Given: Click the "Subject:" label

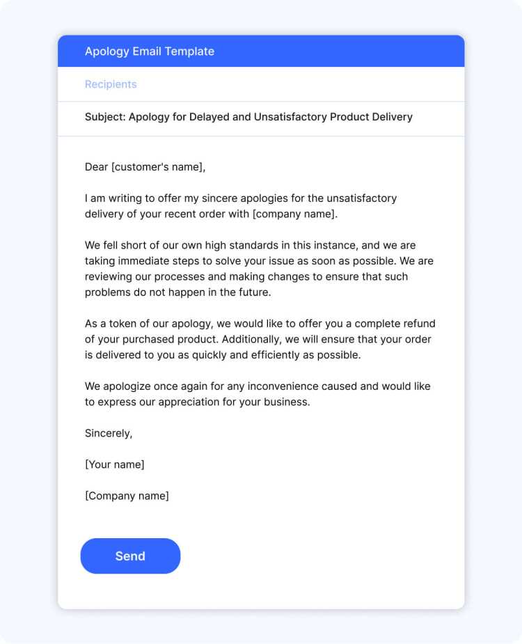Looking at the screenshot, I should [105, 117].
